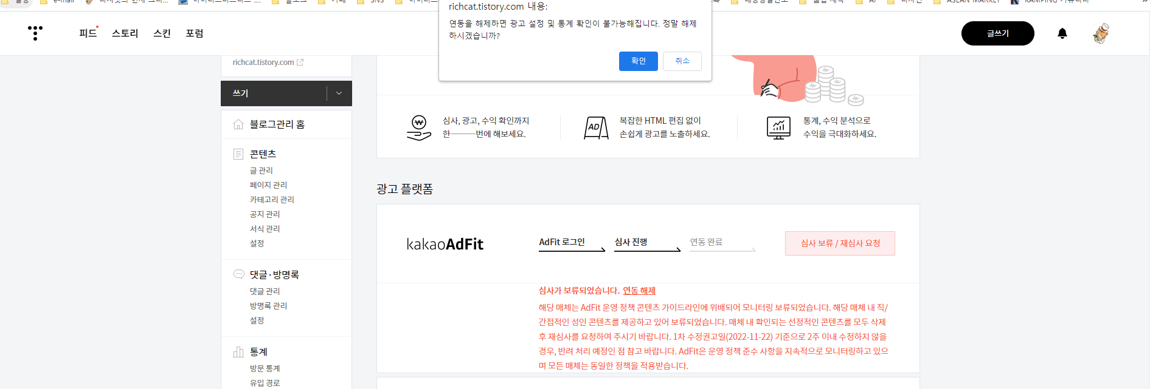This screenshot has height=389, width=1150.
Task: Open 방명록 관리
Action: point(268,306)
